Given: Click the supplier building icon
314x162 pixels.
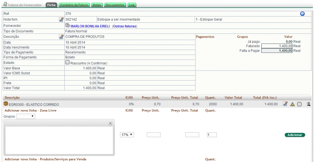Looking at the screenshot, I should pos(68,26).
